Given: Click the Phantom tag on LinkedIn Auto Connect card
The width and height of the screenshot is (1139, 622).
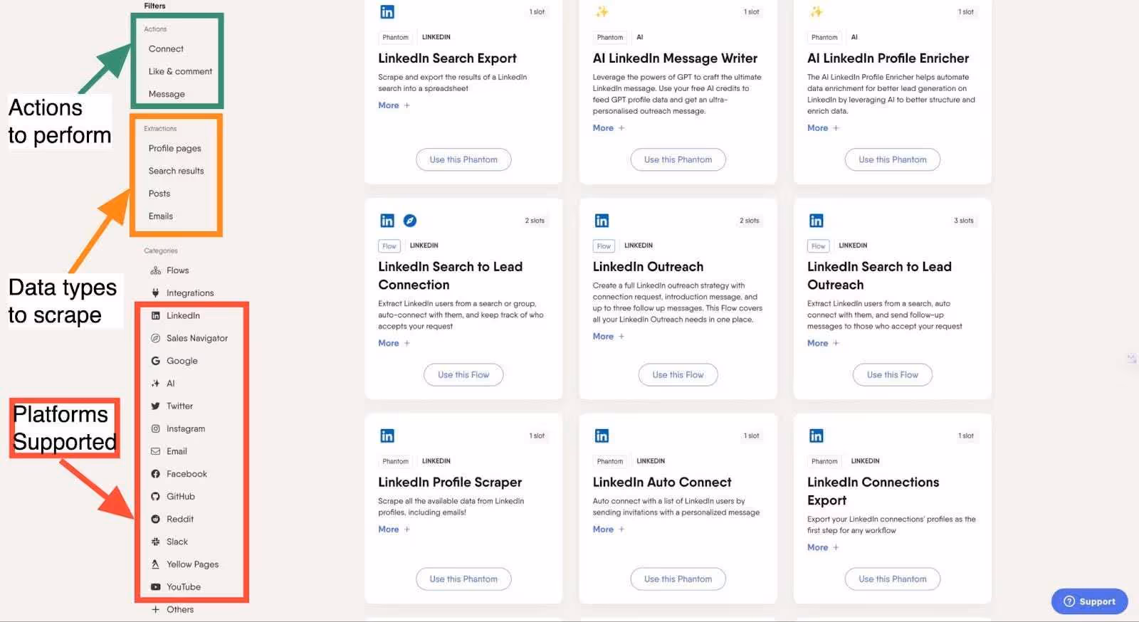Looking at the screenshot, I should pyautogui.click(x=610, y=461).
